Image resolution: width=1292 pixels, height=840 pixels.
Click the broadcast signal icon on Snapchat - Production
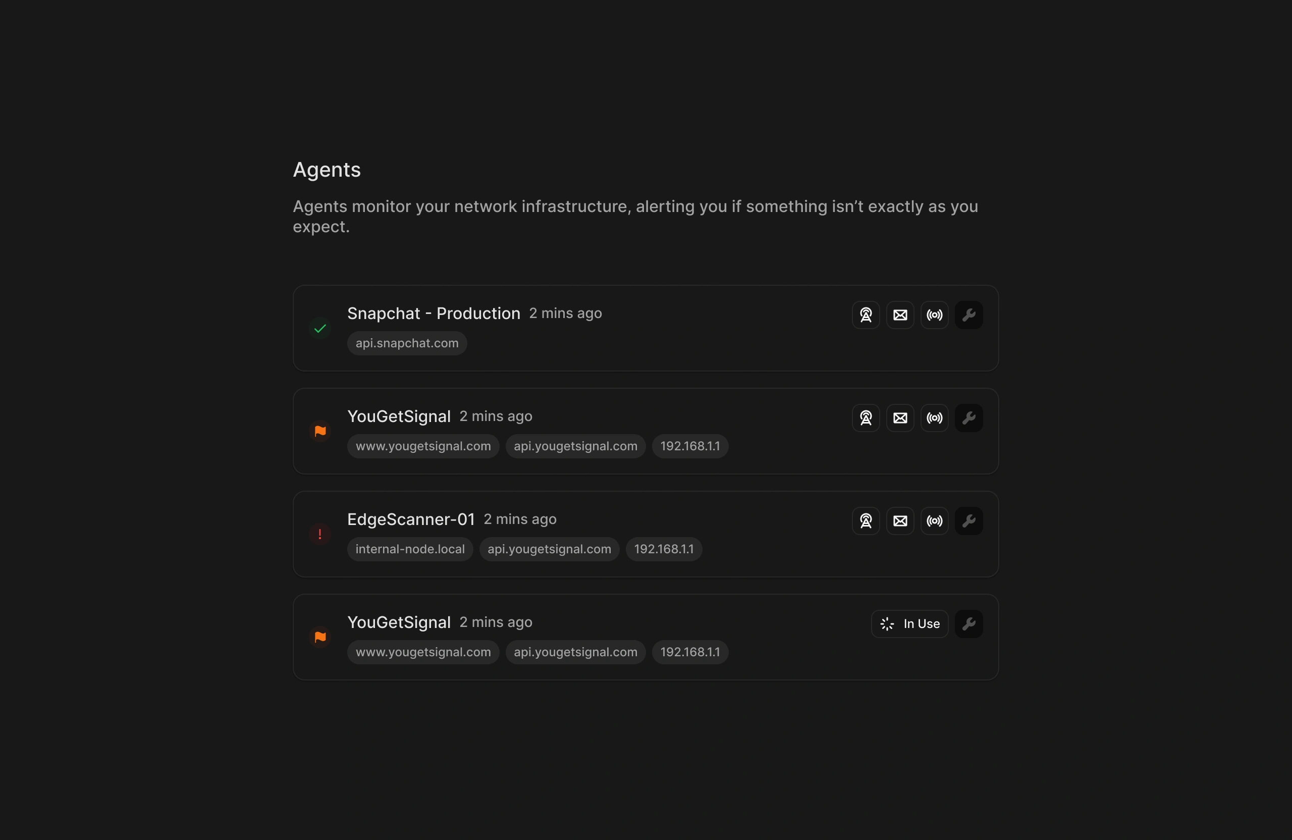935,315
